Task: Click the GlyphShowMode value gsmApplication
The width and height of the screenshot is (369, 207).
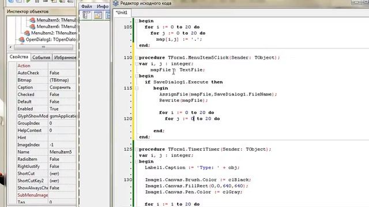Action: tap(63, 116)
